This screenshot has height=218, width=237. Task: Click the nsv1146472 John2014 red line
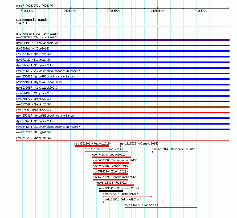click(161, 208)
